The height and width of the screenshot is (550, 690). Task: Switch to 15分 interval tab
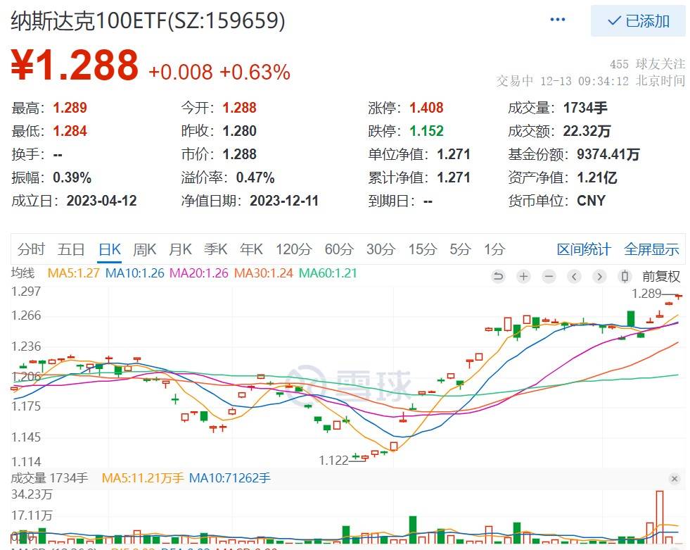tap(423, 249)
